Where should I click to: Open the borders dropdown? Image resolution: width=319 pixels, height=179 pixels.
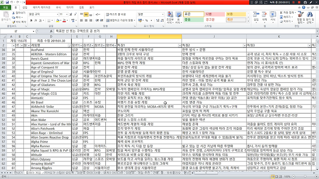click(52, 20)
